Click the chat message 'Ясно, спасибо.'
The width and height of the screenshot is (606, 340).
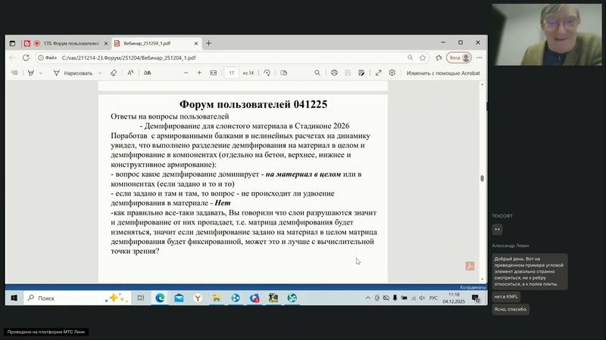511,309
